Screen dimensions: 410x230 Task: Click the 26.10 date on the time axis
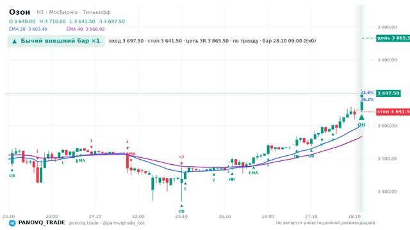[x=225, y=217]
